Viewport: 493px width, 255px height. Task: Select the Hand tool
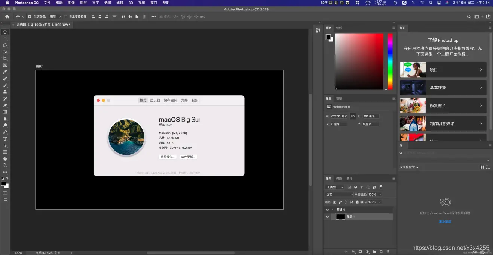(x=5, y=159)
